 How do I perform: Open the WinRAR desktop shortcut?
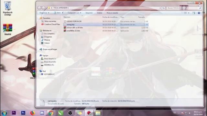[8, 29]
